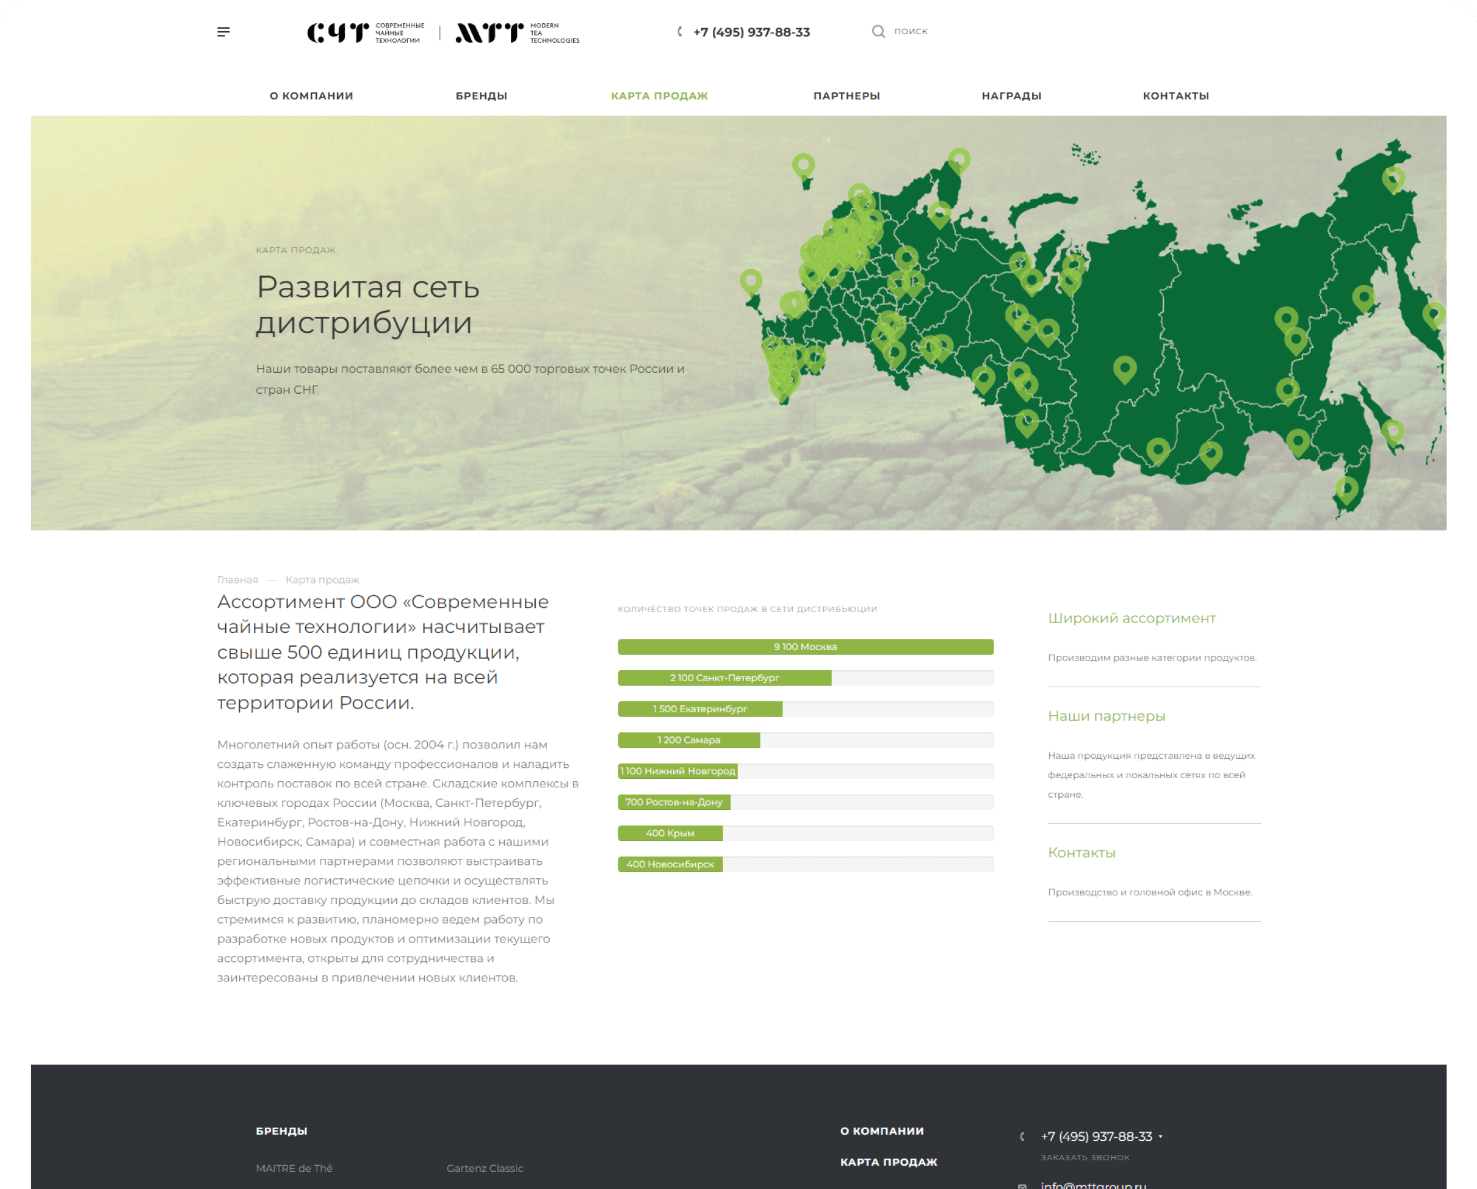
Task: Click the MTT Modern Tea Technologies logo
Action: [517, 32]
